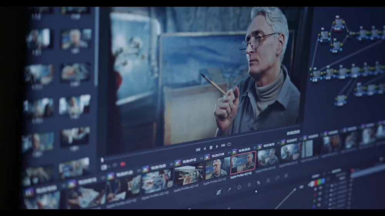
Task: Select clip 09 thumbnail outlined in red
Action: point(243,162)
